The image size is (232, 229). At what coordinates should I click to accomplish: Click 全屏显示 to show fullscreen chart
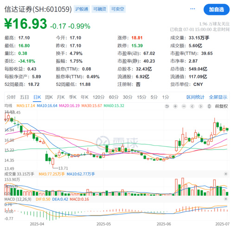pyautogui.click(x=218, y=97)
